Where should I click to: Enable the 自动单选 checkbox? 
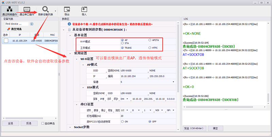43,123
